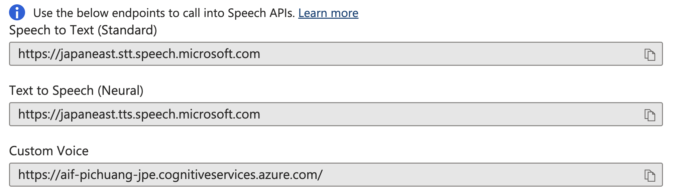Select the Text to Speech (Neural) label

76,91
